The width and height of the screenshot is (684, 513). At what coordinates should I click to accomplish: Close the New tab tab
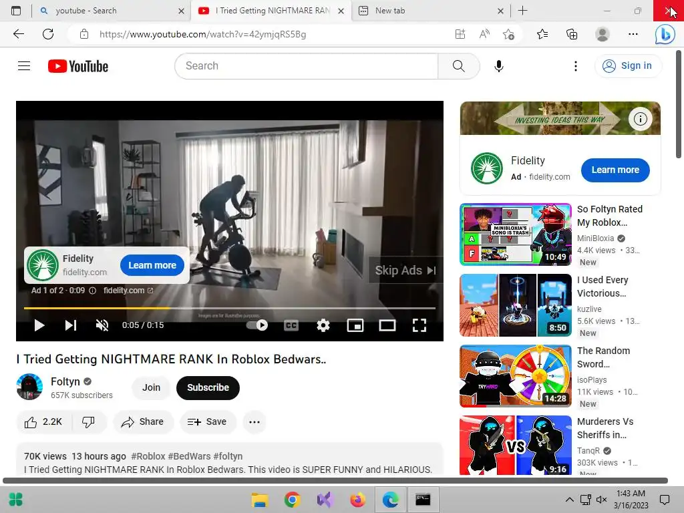501,11
